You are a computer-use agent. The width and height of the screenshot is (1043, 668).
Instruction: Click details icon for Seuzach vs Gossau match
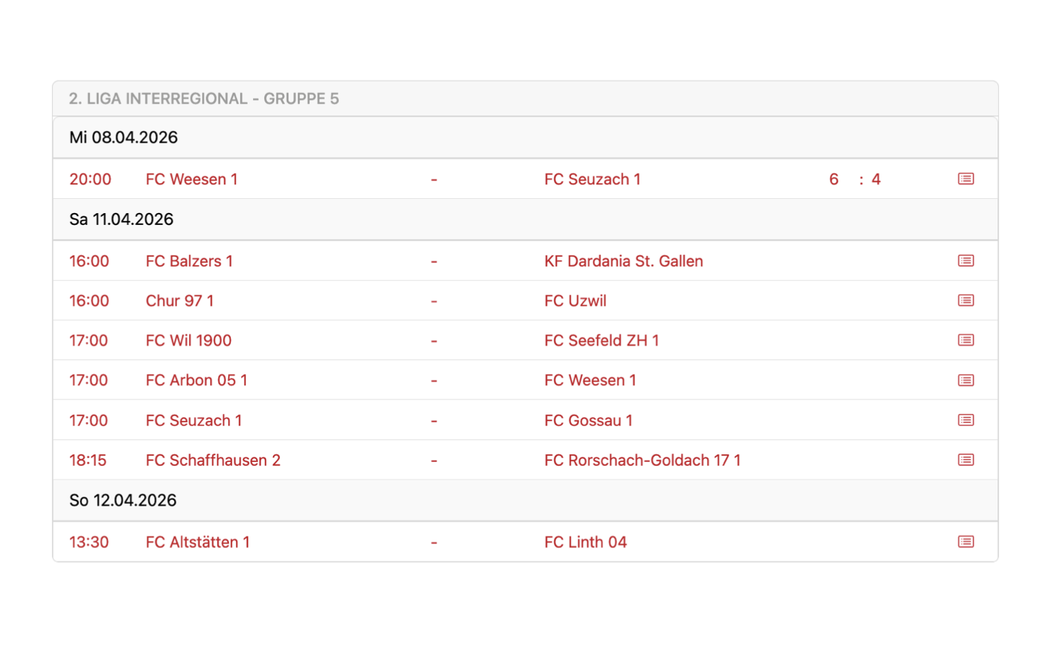[965, 420]
